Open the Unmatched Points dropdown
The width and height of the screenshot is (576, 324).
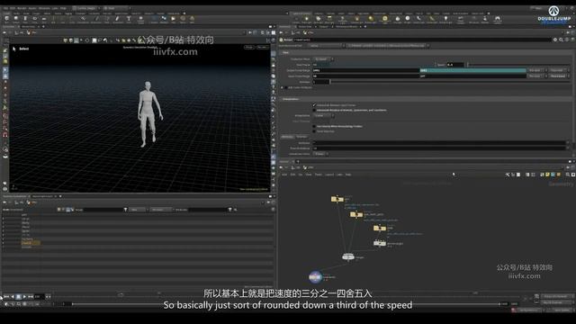pos(320,154)
